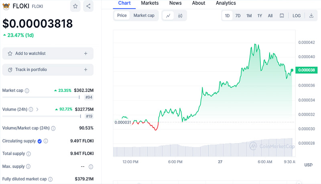Open the Markets tab

[x=150, y=3]
